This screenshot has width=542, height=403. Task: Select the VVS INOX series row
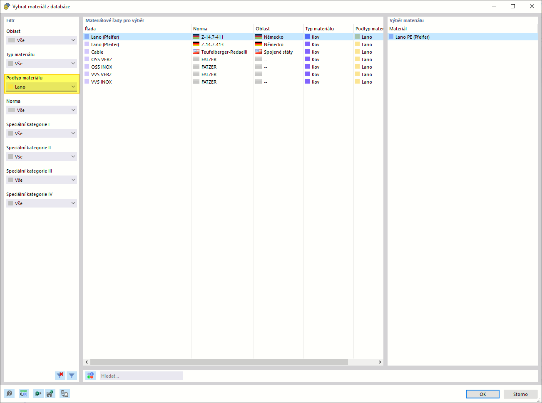point(233,82)
